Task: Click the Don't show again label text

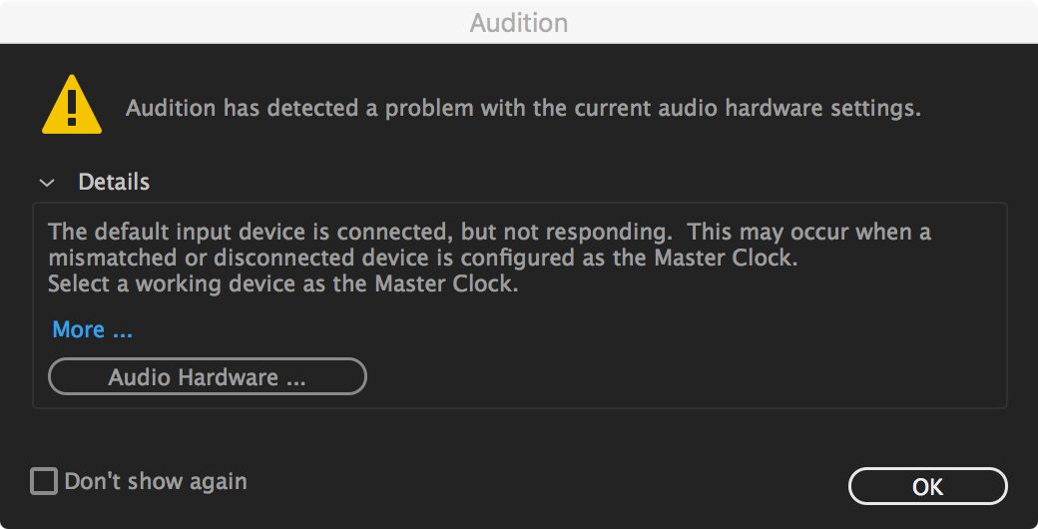Action: [x=156, y=482]
